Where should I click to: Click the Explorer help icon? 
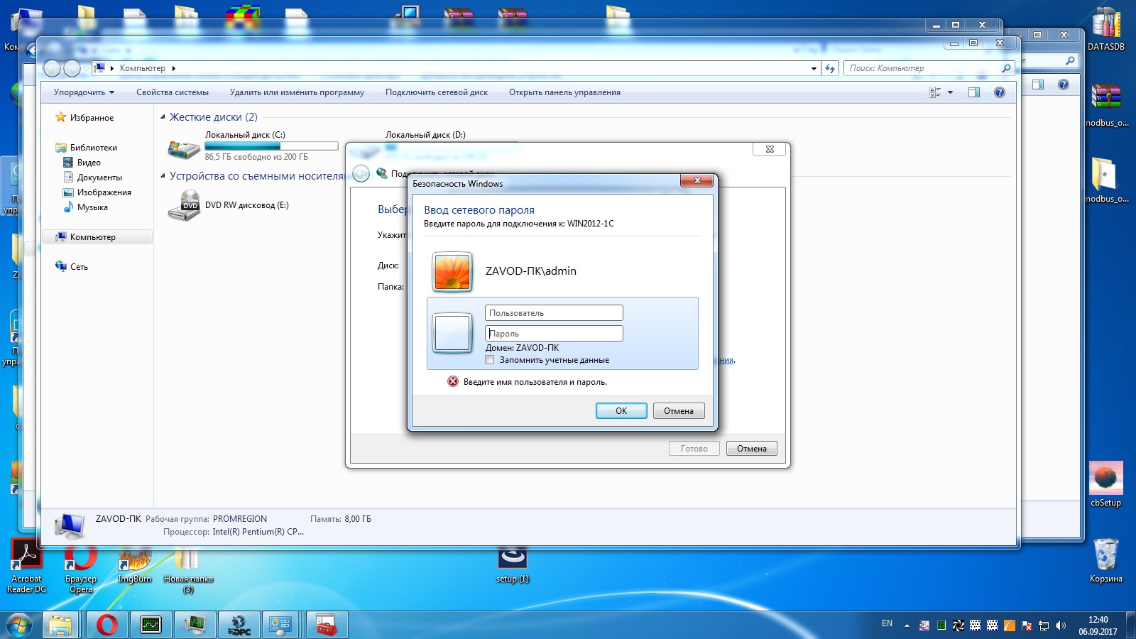click(1000, 92)
